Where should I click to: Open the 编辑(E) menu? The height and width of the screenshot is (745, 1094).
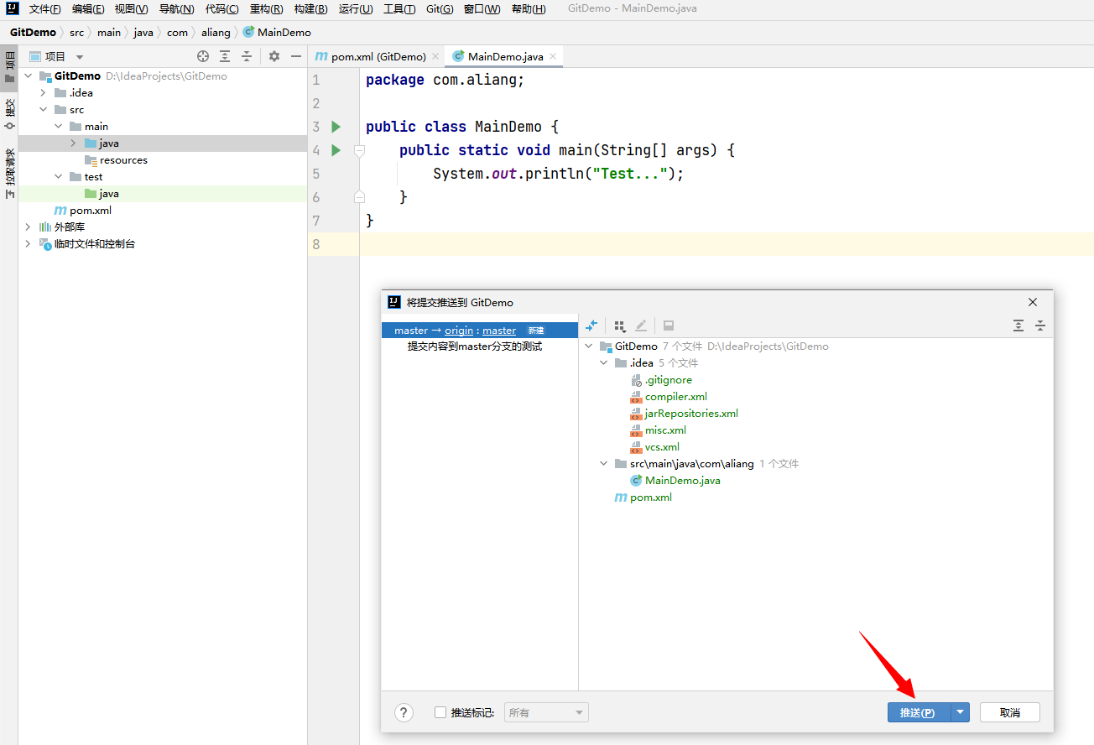click(88, 9)
